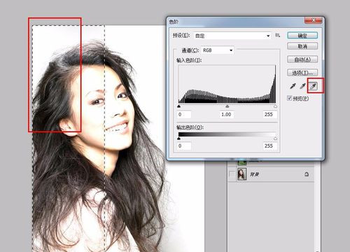
Task: Click the output levels black slider
Action: [x=179, y=139]
